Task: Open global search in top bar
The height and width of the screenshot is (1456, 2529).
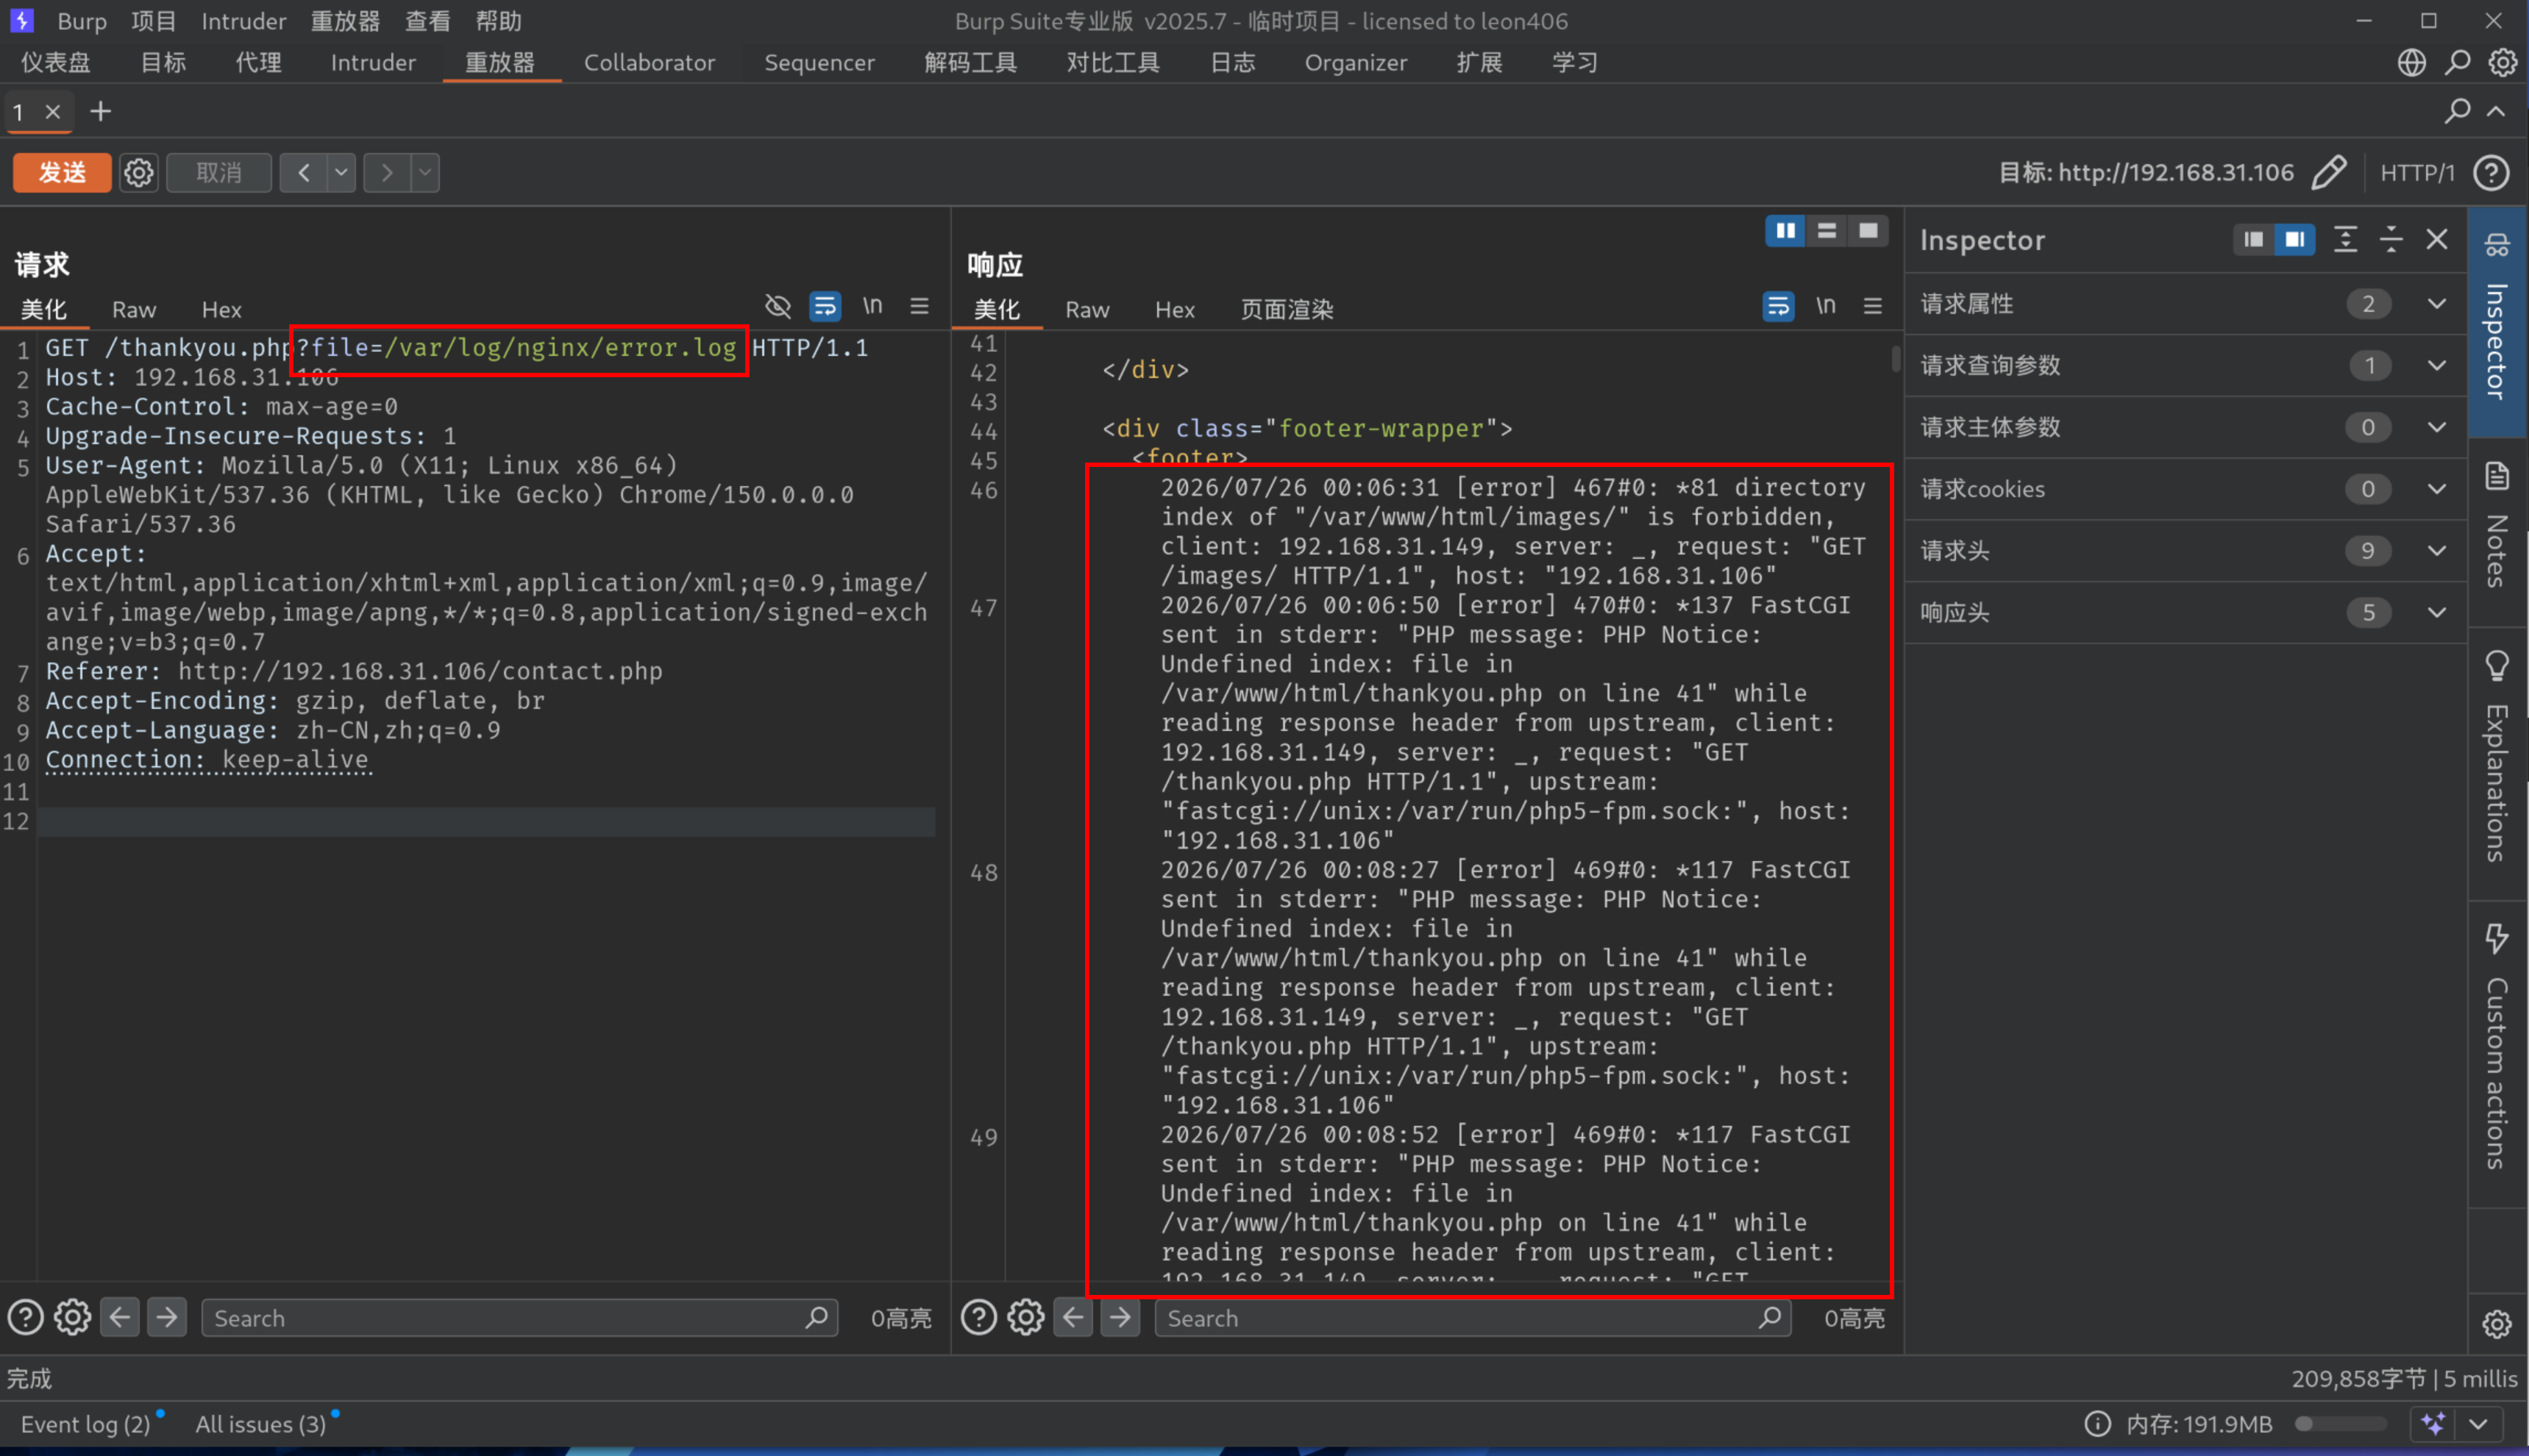Action: point(2457,63)
